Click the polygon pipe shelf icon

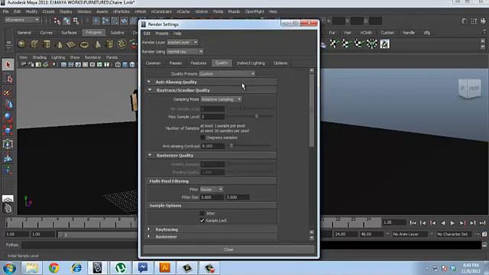point(109,44)
